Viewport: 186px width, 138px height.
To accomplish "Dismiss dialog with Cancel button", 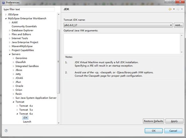I will [173, 131].
